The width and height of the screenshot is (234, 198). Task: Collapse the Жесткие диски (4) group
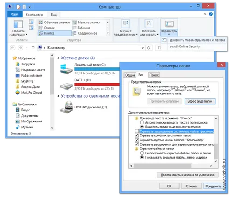click(x=58, y=58)
